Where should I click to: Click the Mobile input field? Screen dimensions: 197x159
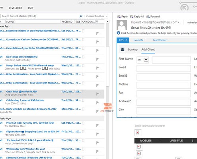pyautogui.click(x=164, y=85)
